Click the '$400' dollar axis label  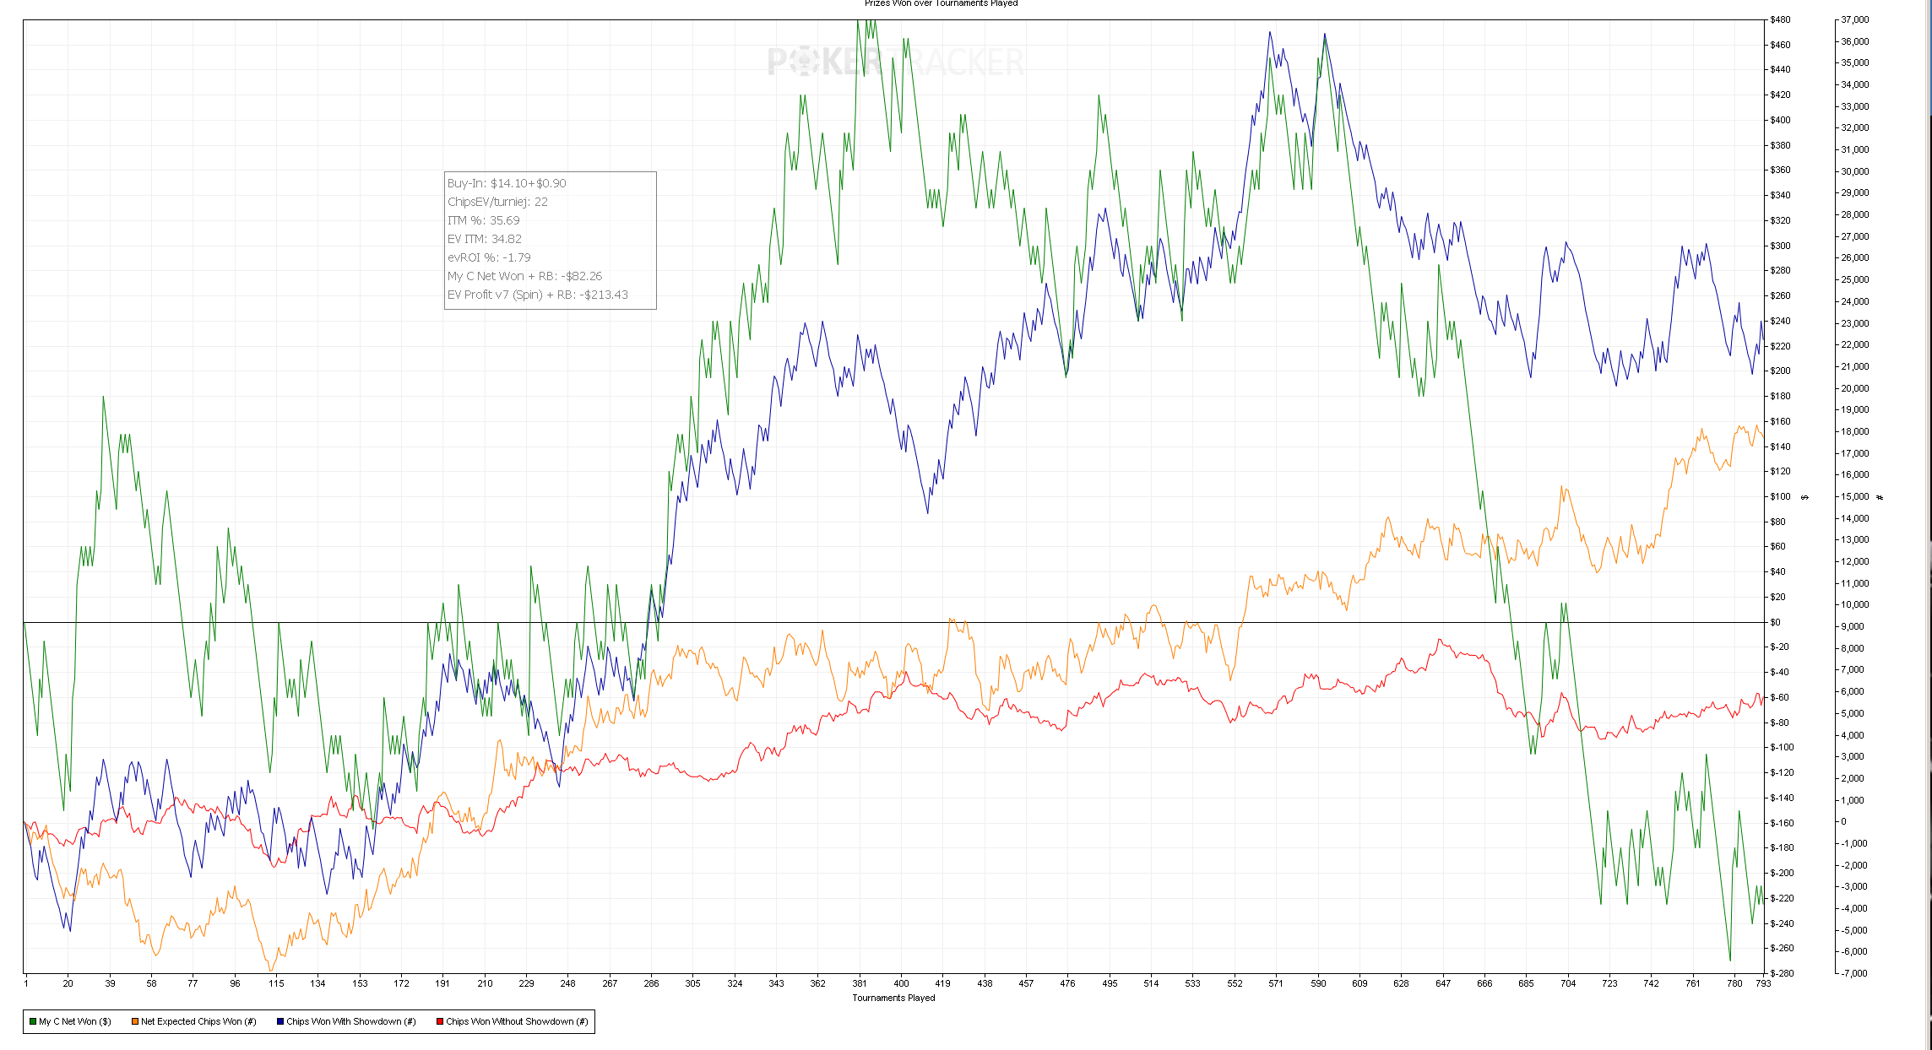(1780, 120)
